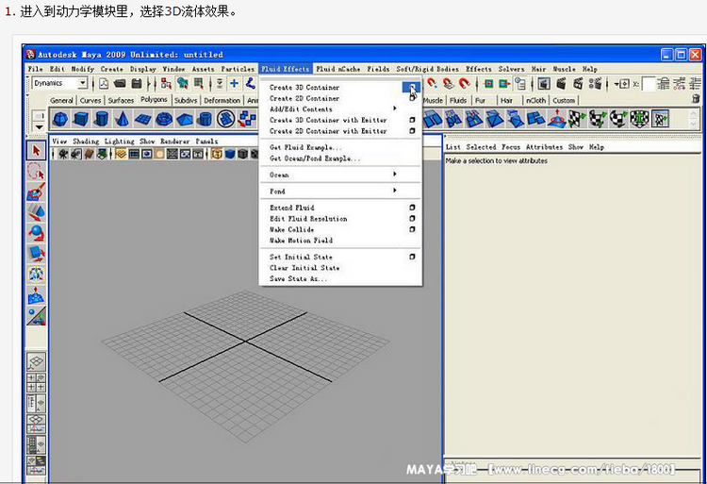Screen dimensions: 707x484
Task: Click the IPR render clapperboard icon
Action: tap(578, 83)
